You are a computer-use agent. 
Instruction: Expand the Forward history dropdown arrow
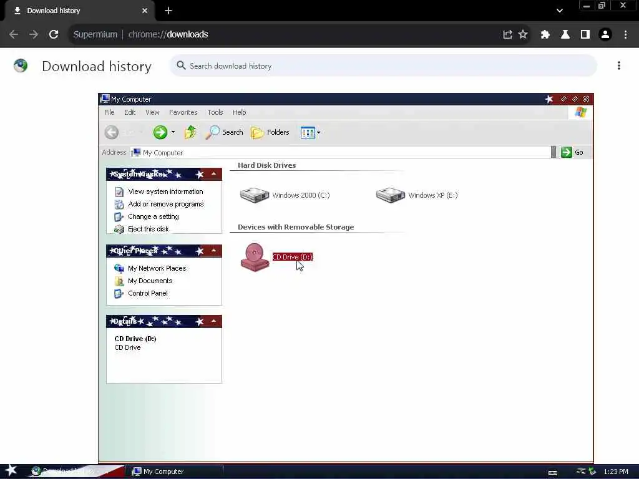click(173, 132)
